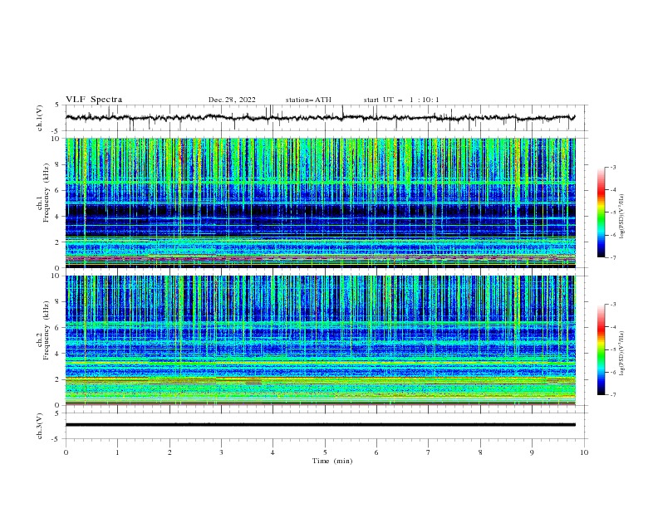
Task: Click the ch.1 "Frequency (kHz)" axis label
Action: (x=46, y=193)
